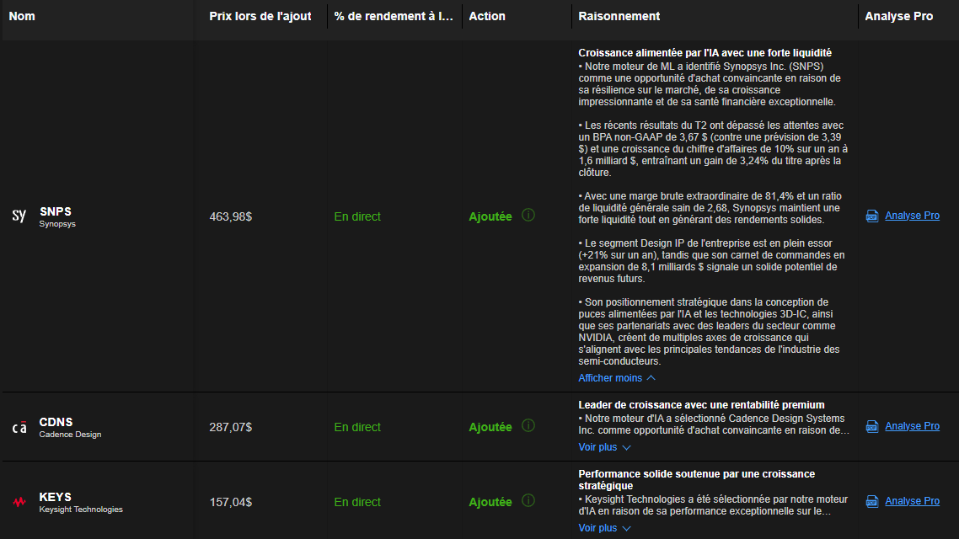Click En direct status in KEYS row
The width and height of the screenshot is (959, 539).
[357, 502]
